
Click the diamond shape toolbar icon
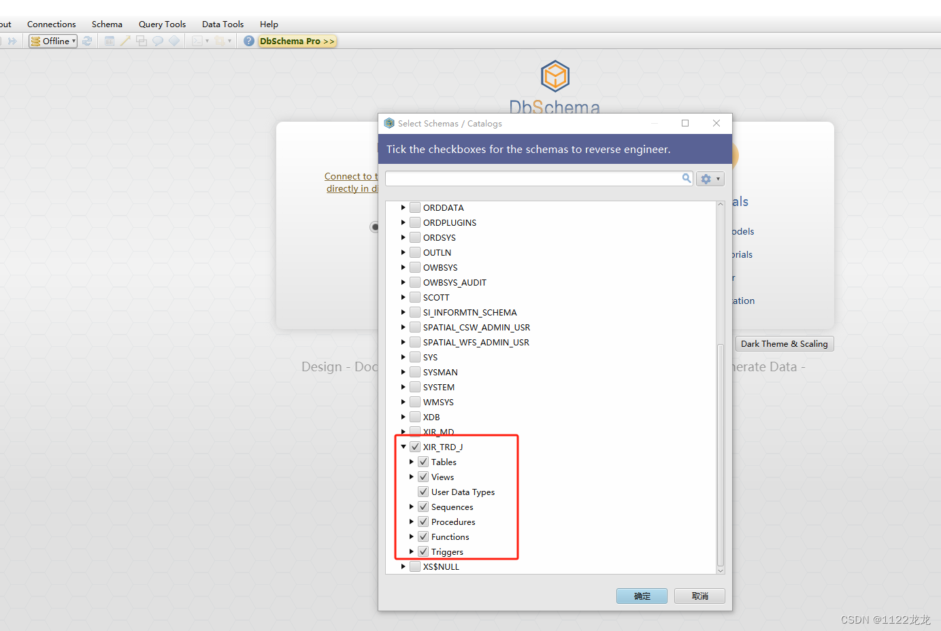pos(174,41)
